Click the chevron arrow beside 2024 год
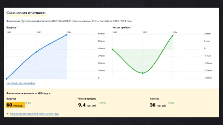The height and width of the screenshot is (125, 223). pos(49,93)
